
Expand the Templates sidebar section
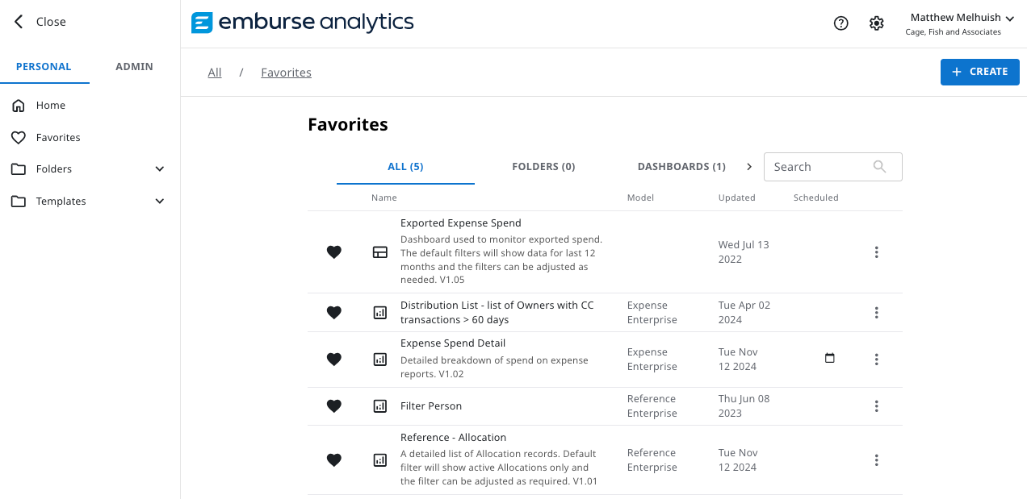tap(159, 201)
